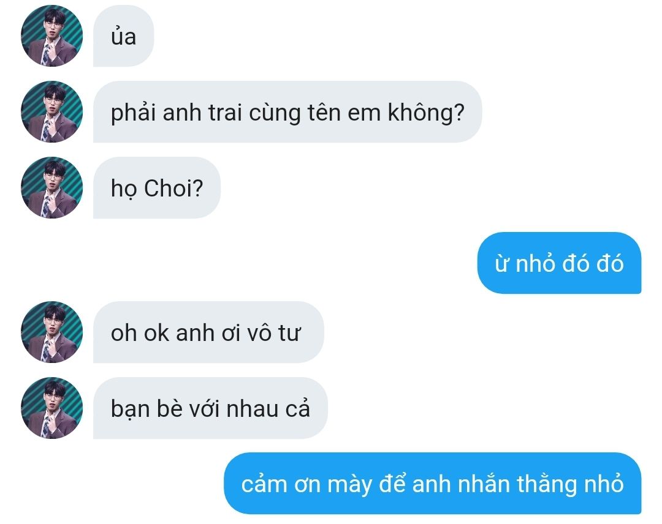Tap the blue "ừ nhỏ đó đó" bubble

tap(559, 263)
